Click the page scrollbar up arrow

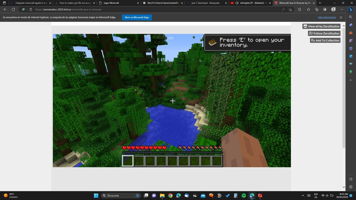click(344, 26)
